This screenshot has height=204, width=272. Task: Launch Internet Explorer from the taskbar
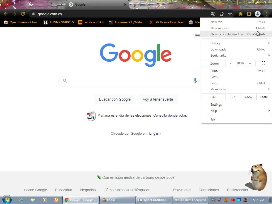click(21, 200)
